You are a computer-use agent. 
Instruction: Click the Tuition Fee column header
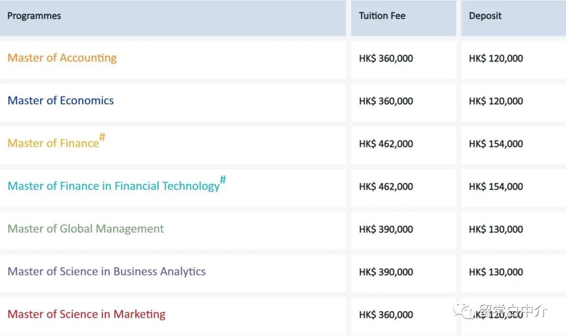click(382, 16)
